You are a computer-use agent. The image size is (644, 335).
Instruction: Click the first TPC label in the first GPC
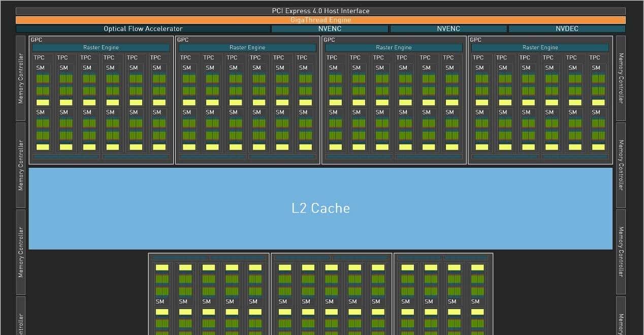tap(39, 58)
